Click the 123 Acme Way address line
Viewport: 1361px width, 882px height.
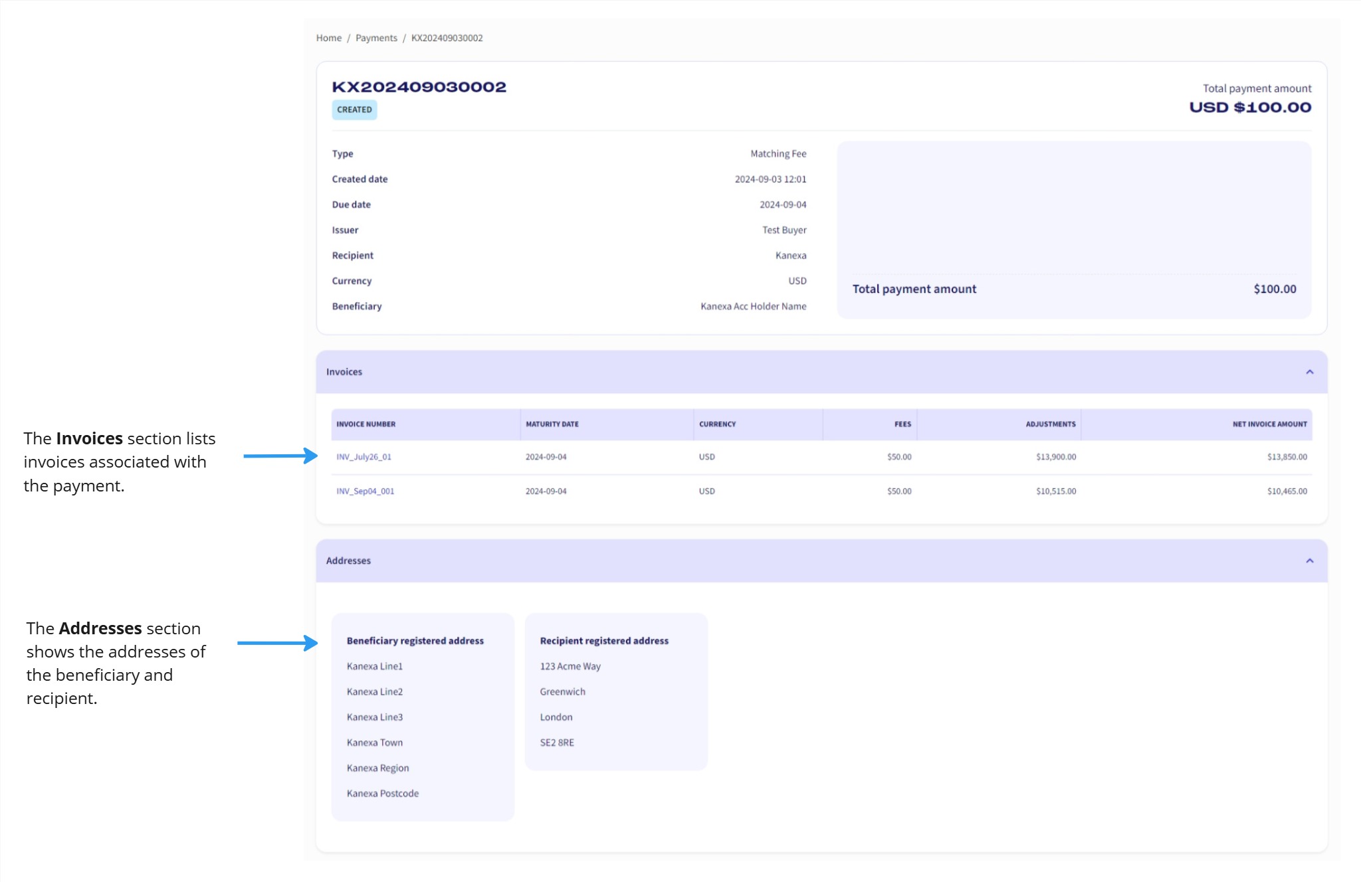click(x=570, y=666)
